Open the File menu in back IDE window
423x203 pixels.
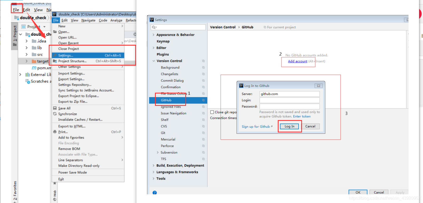(x=16, y=10)
